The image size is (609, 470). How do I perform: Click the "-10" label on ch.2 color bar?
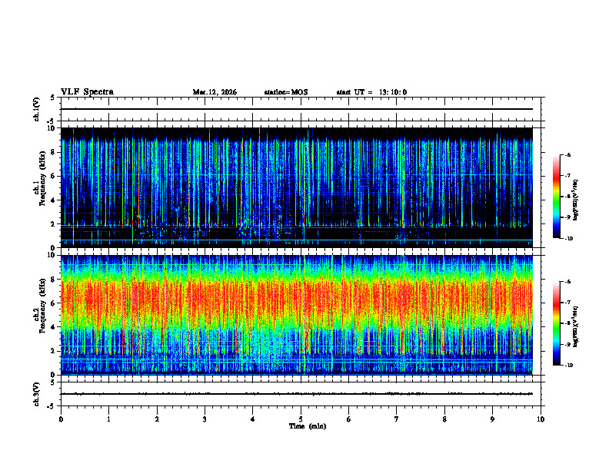[569, 366]
